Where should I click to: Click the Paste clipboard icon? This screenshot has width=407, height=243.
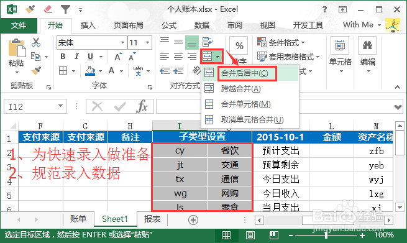coord(17,48)
